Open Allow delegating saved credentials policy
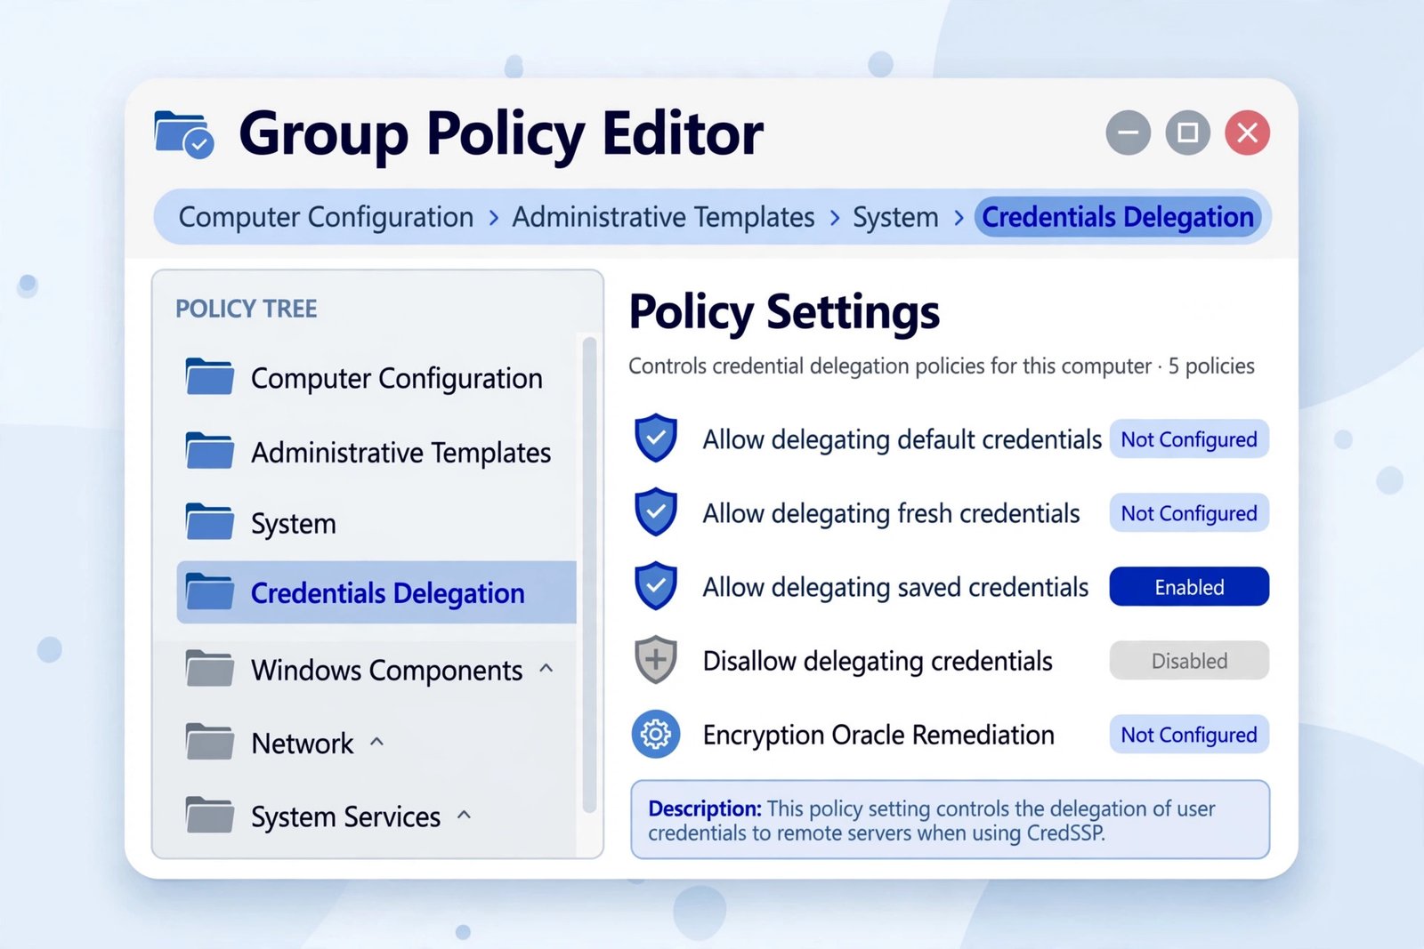1424x949 pixels. click(x=895, y=587)
